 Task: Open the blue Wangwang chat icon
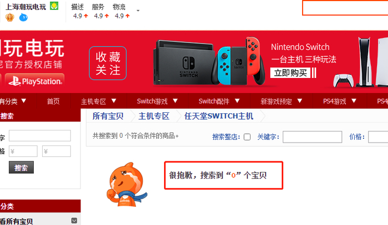click(x=23, y=17)
